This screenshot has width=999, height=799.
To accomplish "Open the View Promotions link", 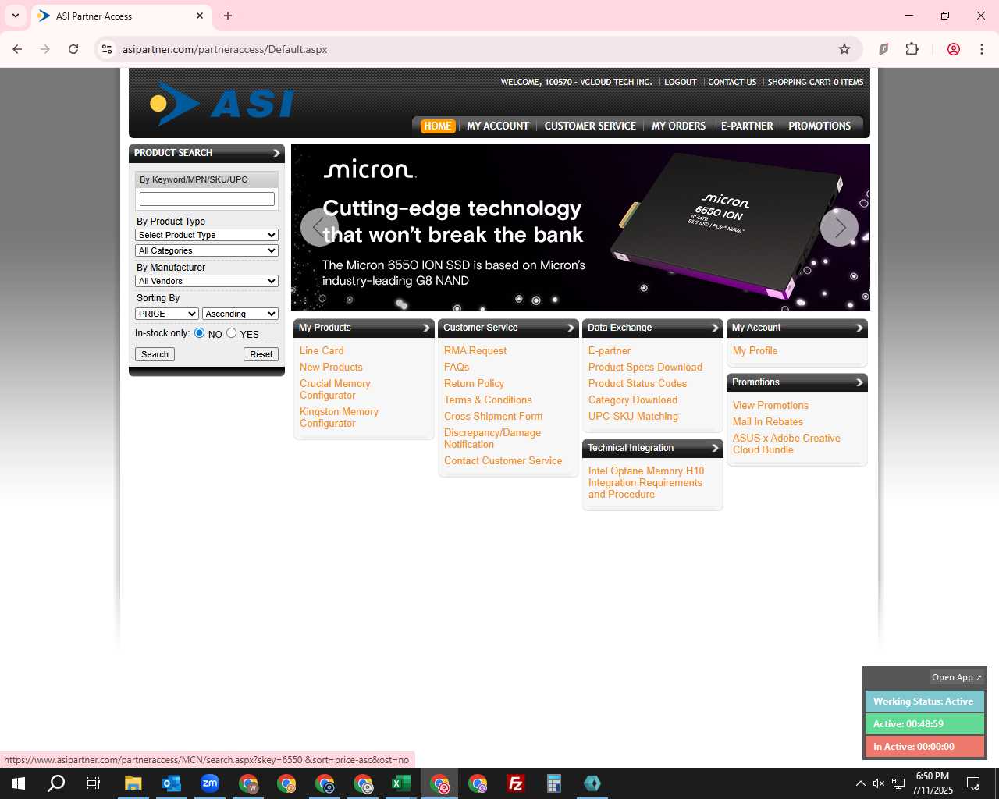I will pos(770,406).
